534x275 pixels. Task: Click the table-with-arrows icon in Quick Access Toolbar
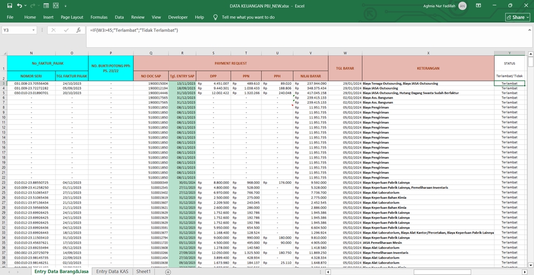pos(56,6)
